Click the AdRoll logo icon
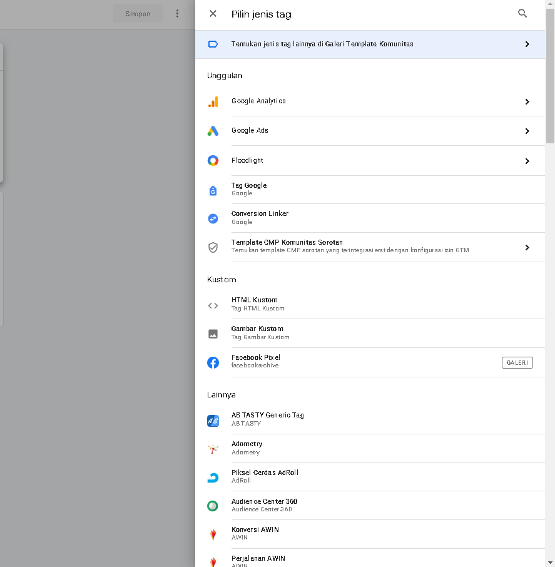555x567 pixels. click(x=213, y=478)
